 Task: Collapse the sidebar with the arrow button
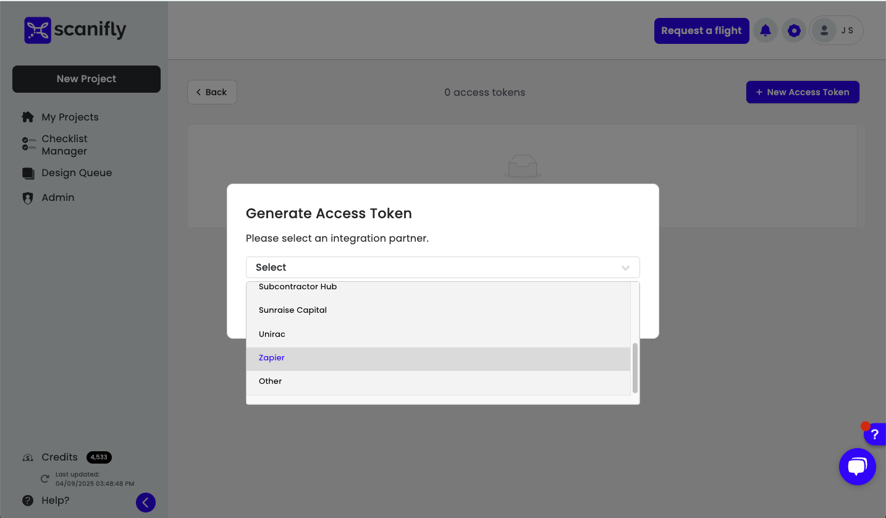146,503
